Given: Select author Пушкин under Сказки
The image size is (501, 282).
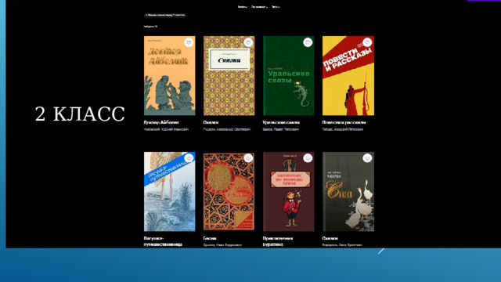Looking at the screenshot, I should pos(227,129).
